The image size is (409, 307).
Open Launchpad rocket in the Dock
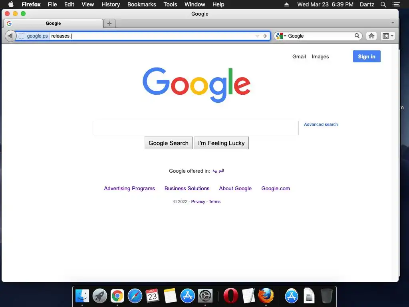(x=99, y=296)
